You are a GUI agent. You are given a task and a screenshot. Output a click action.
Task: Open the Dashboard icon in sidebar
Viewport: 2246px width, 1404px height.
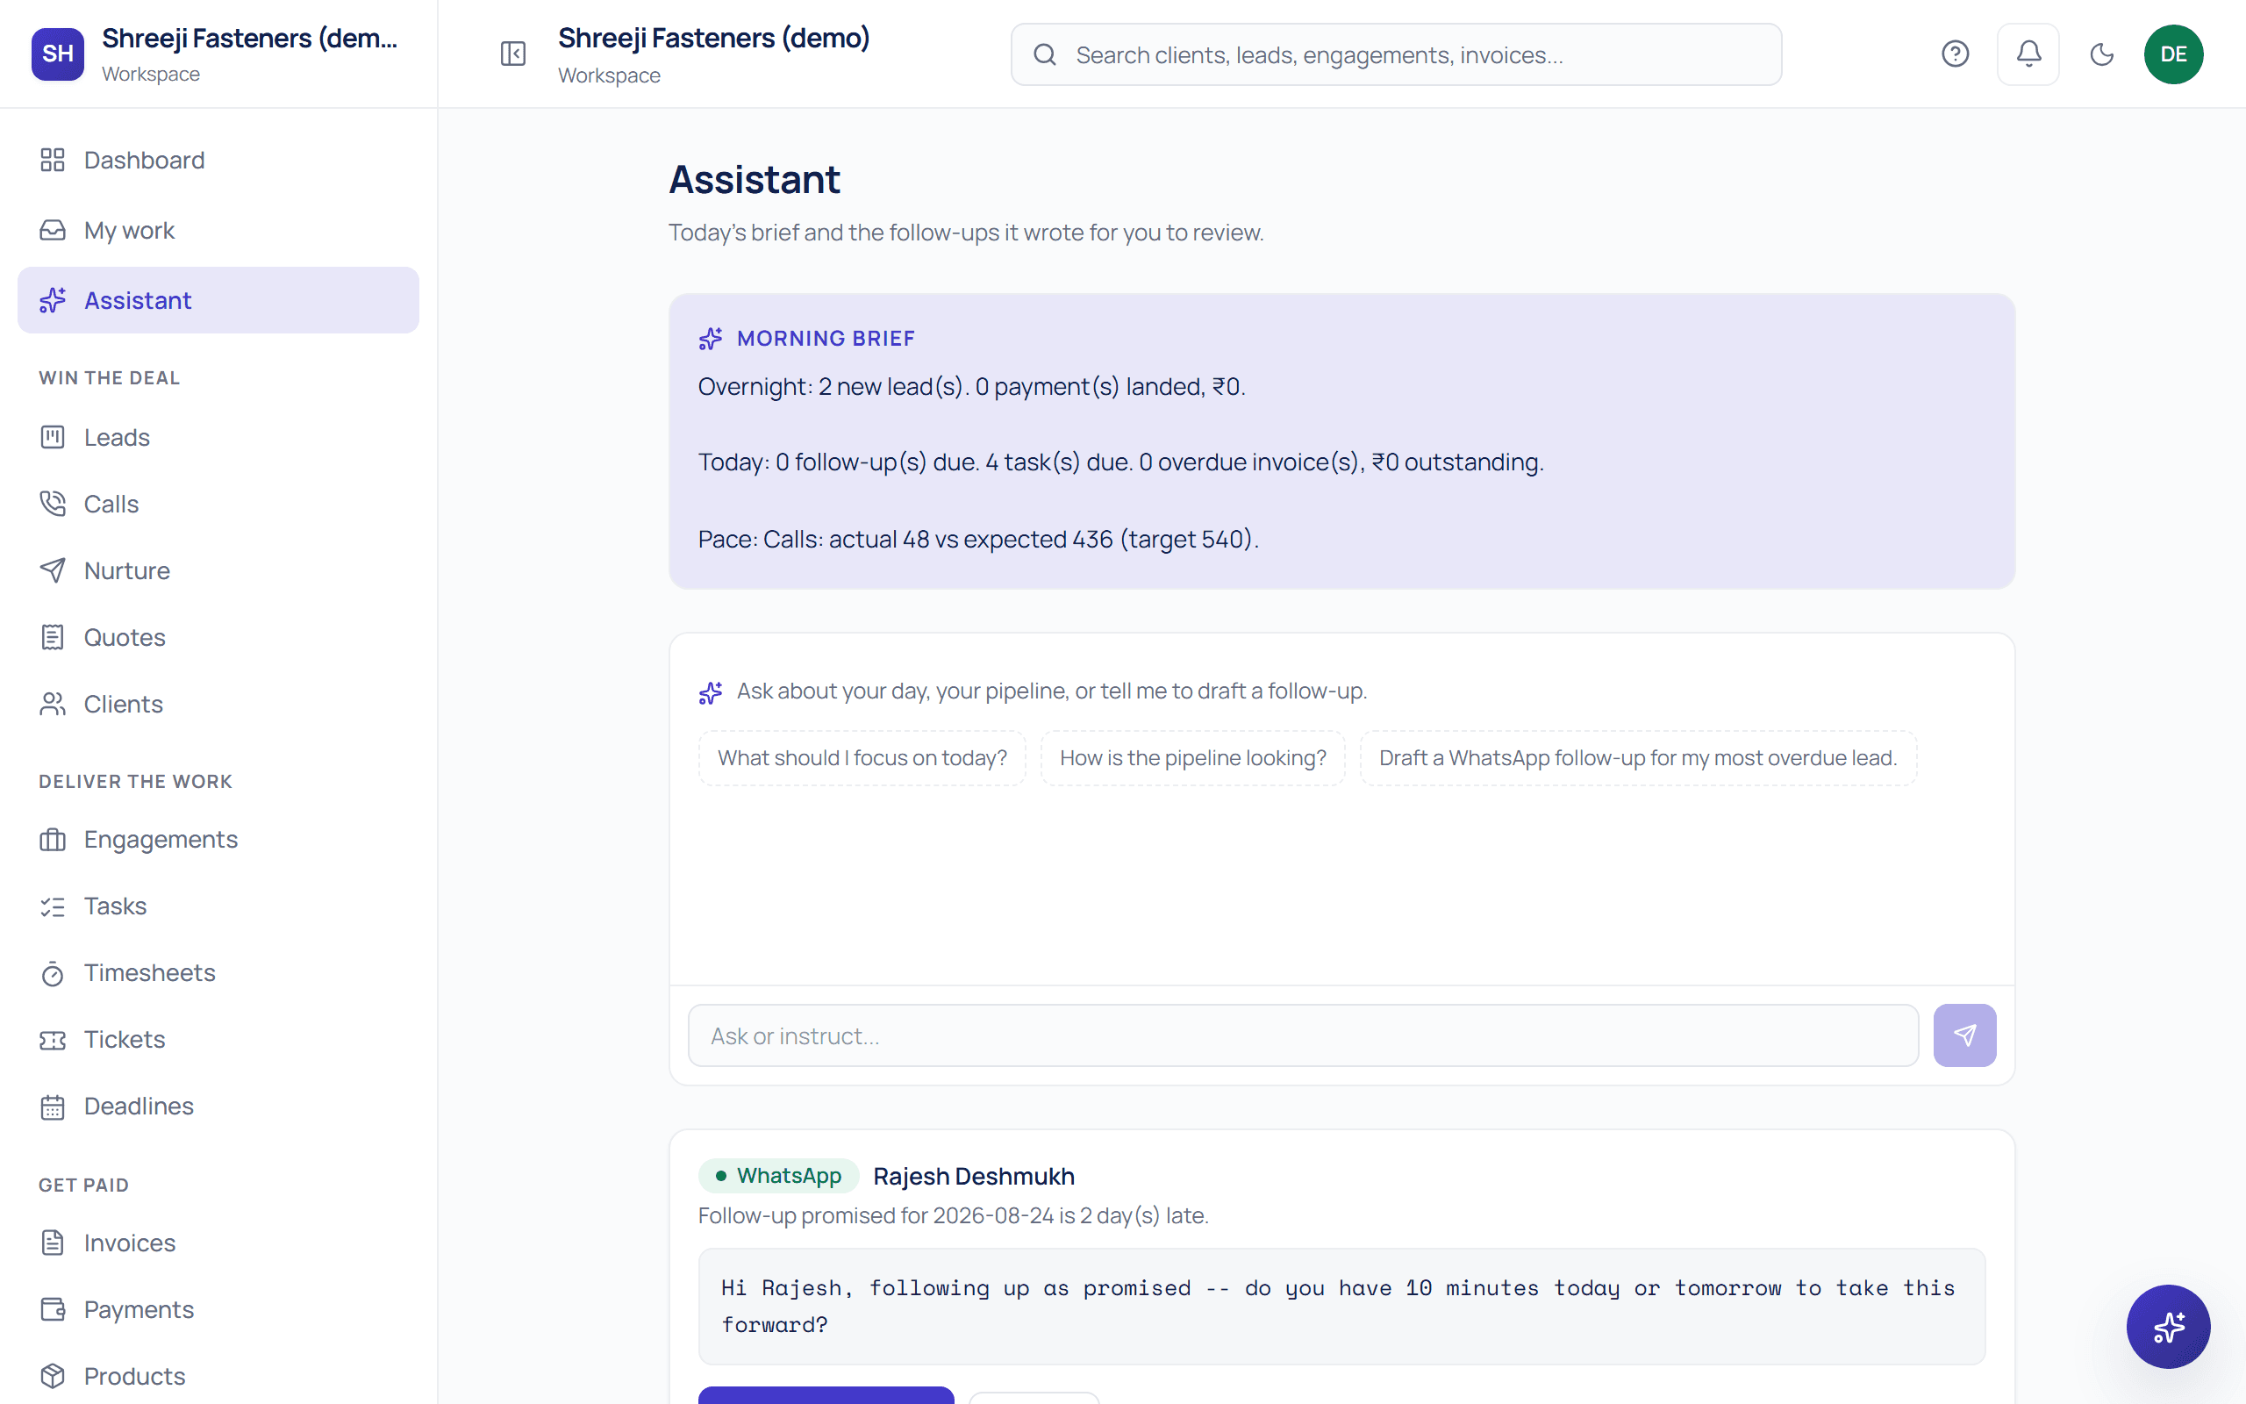[x=53, y=160]
